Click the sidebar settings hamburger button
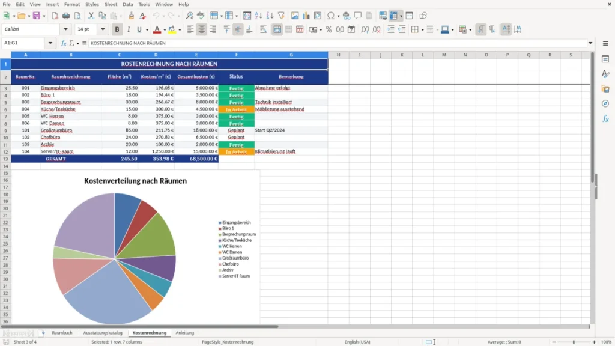The width and height of the screenshot is (615, 346). (605, 43)
